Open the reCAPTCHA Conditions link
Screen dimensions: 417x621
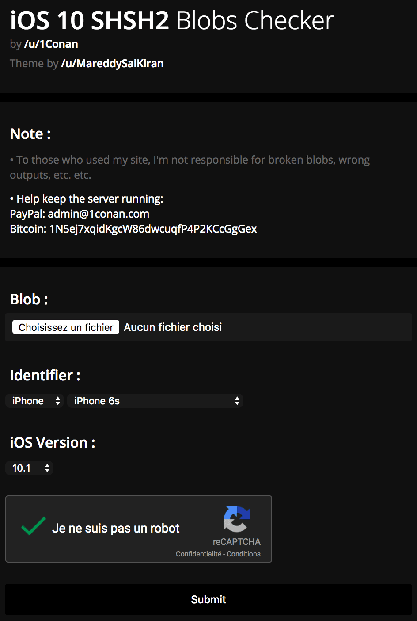(244, 554)
